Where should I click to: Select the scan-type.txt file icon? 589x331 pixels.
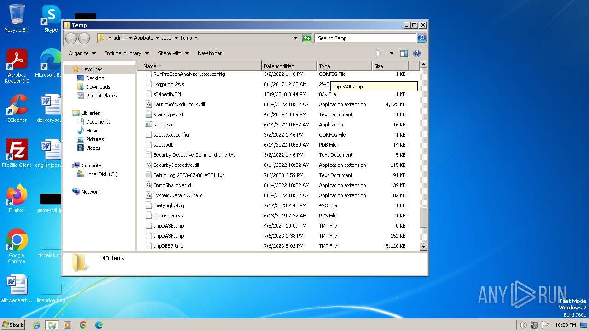click(149, 114)
